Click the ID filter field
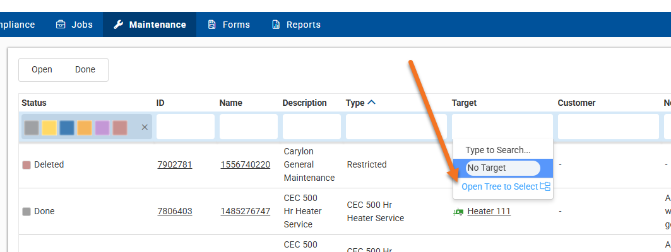The width and height of the screenshot is (671, 252). point(186,127)
